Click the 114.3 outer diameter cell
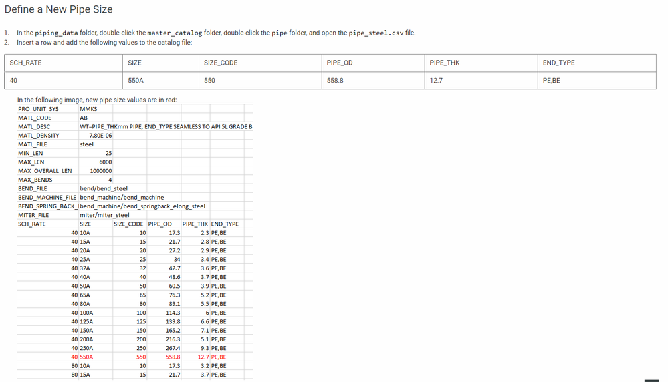Screen dimensions: 668x382 pos(173,313)
